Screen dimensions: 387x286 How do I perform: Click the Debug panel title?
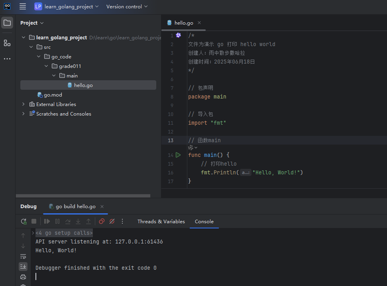(x=28, y=207)
